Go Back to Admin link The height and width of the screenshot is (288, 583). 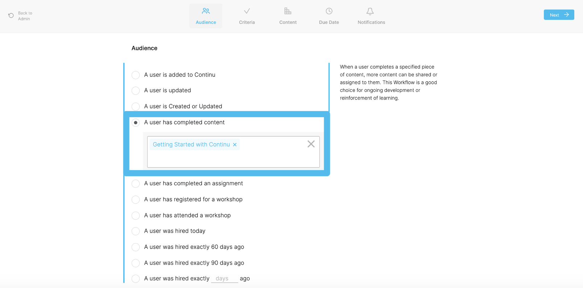coord(25,16)
